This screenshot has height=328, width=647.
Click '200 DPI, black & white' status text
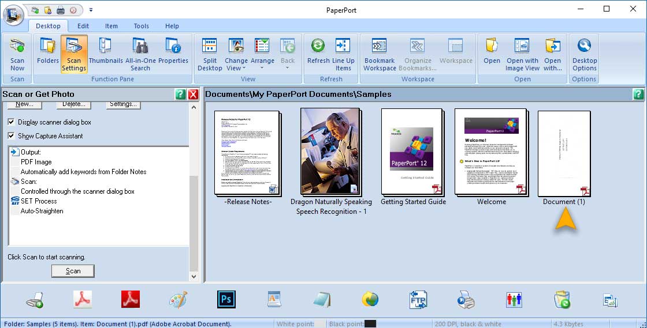[x=468, y=324]
